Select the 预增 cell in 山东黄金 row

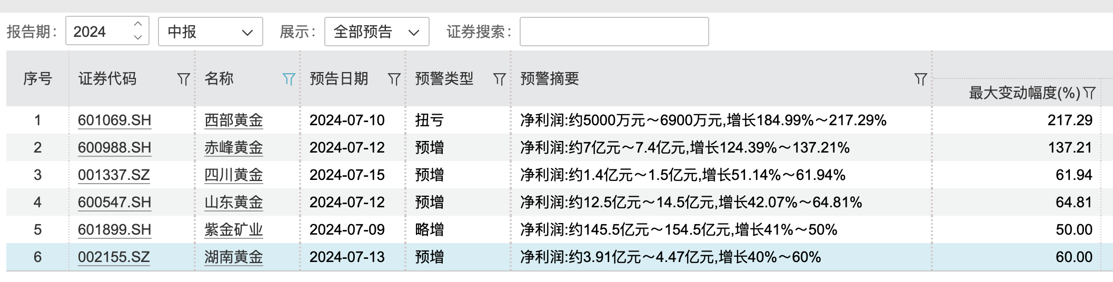[x=430, y=203]
